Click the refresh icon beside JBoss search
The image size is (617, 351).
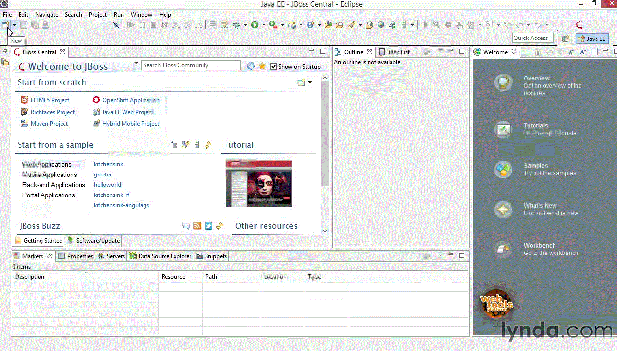(x=251, y=66)
